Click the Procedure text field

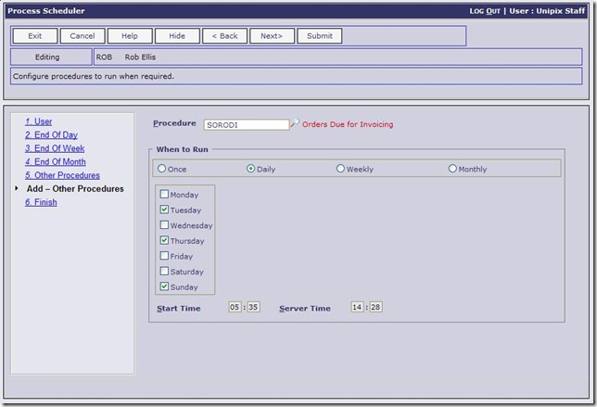coord(246,124)
